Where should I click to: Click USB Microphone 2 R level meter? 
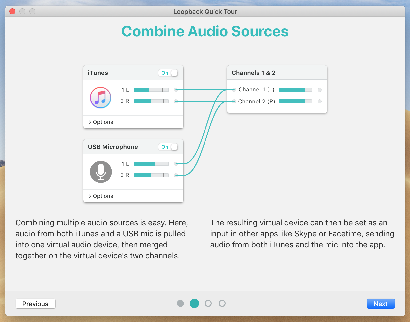(151, 175)
